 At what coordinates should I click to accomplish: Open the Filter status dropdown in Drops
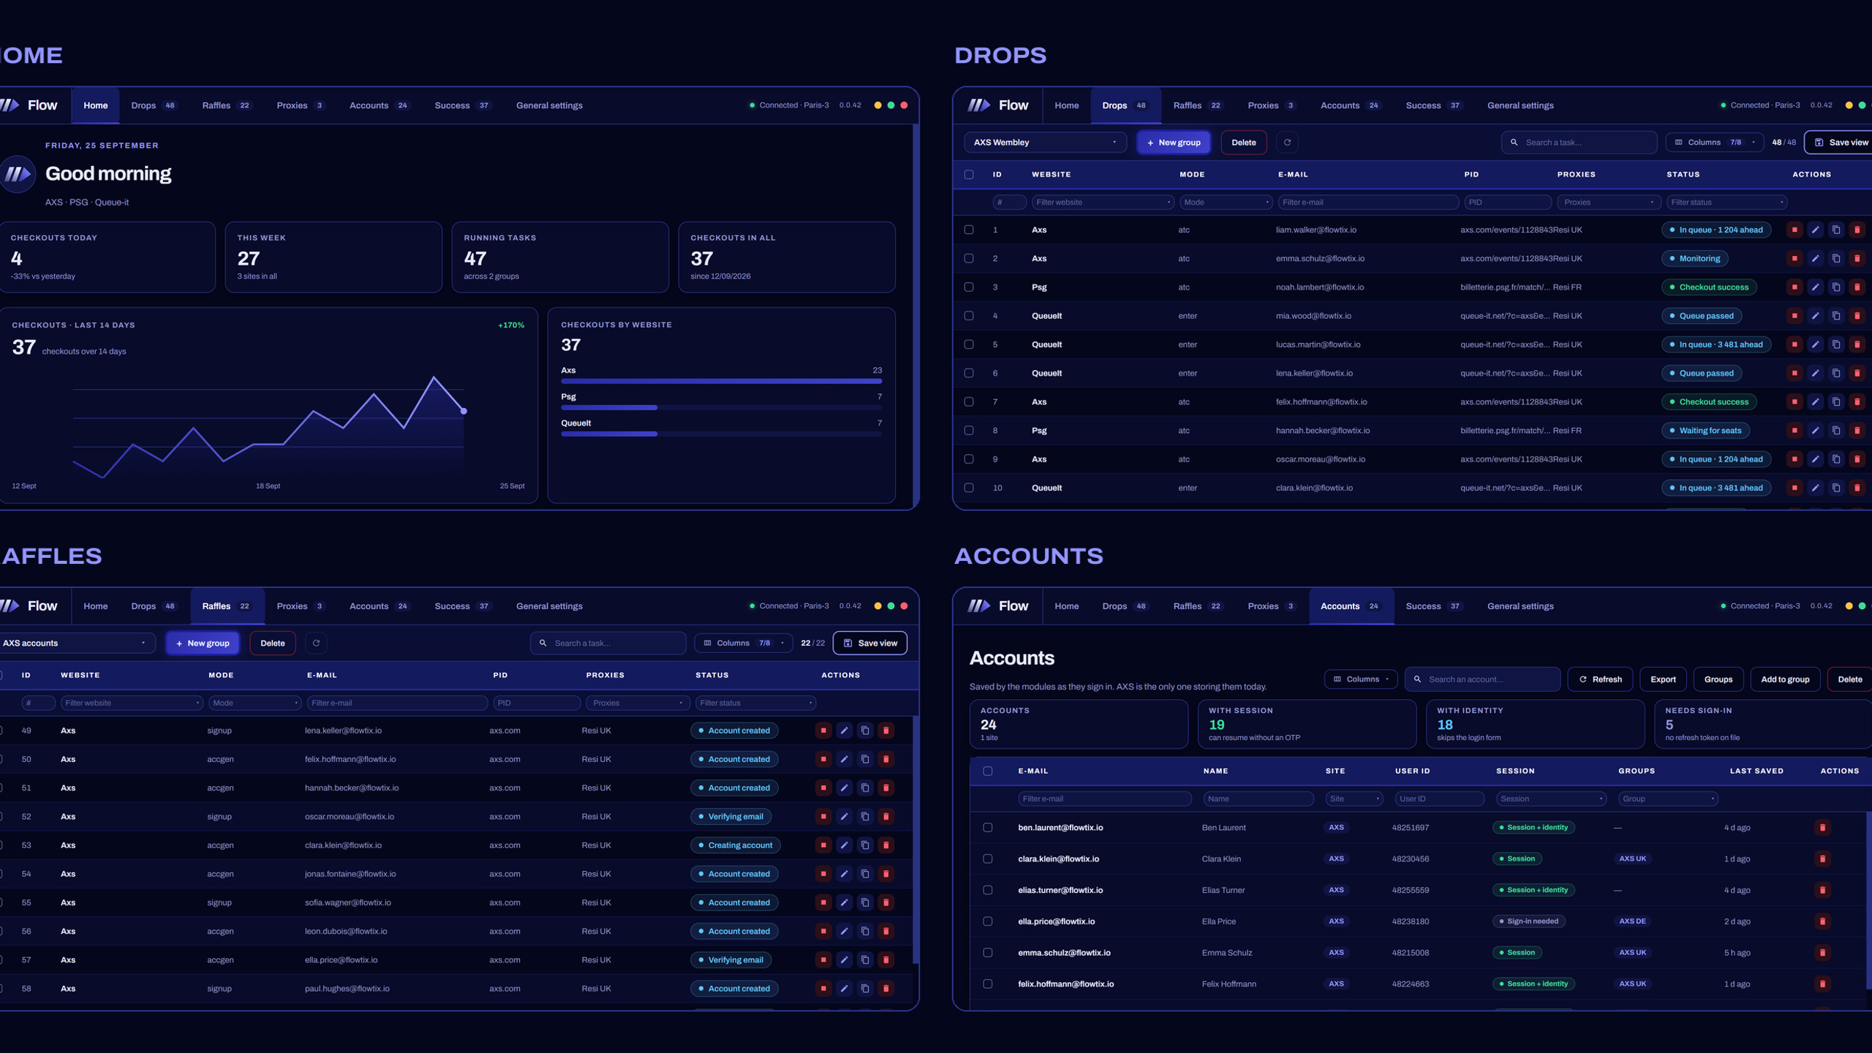[x=1726, y=203]
